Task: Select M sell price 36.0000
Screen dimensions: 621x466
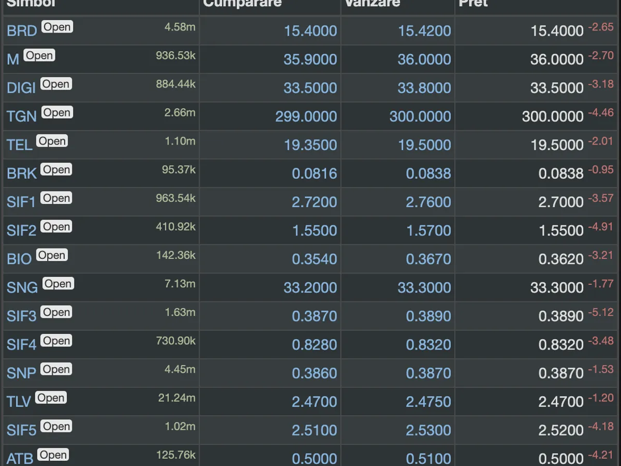Action: pos(424,60)
